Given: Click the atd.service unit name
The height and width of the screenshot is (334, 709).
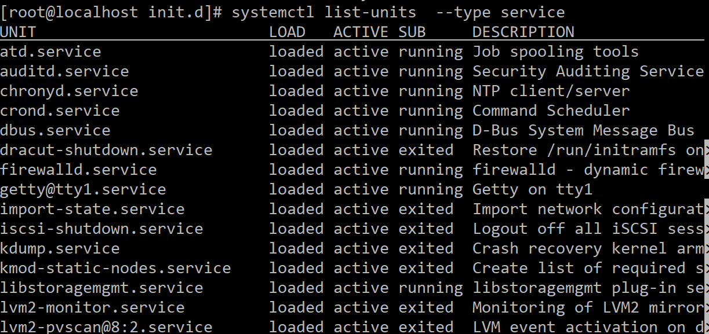Looking at the screenshot, I should click(50, 52).
